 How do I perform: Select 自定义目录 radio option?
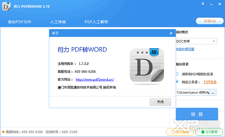tap(177, 82)
